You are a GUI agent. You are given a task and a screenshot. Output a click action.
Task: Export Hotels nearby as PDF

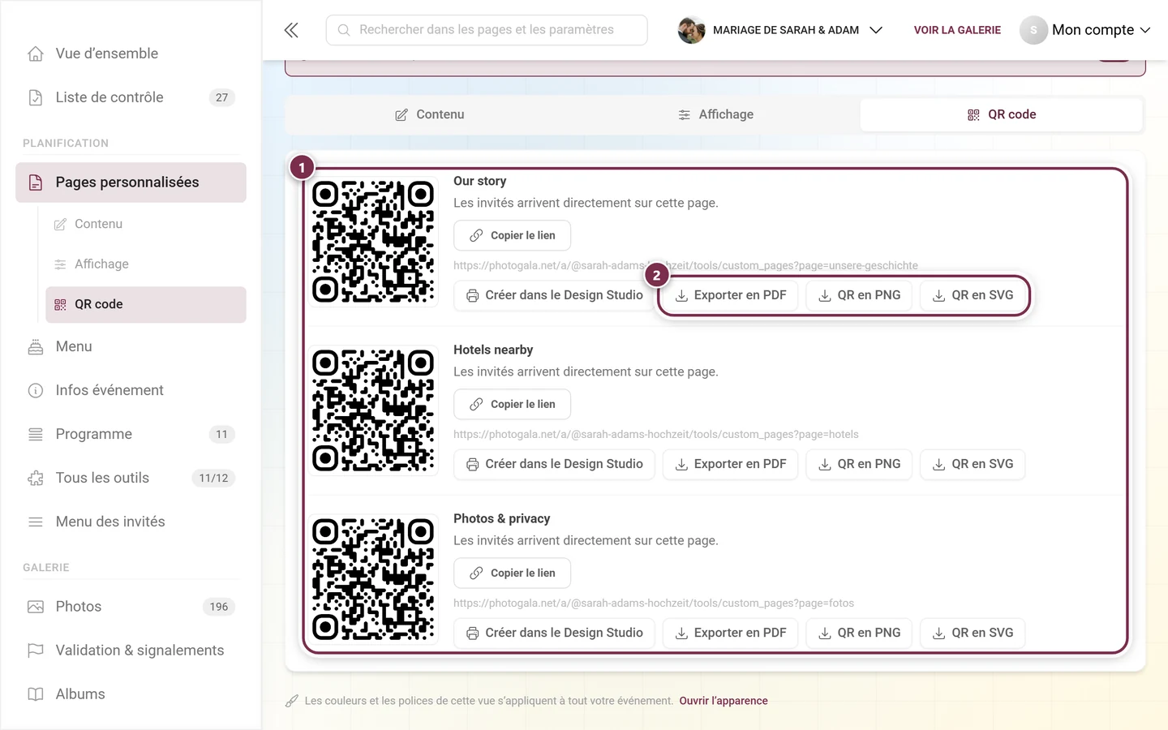[x=730, y=464]
